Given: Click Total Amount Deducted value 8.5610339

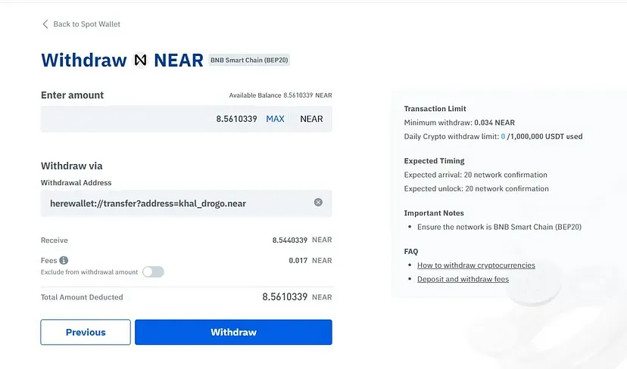Looking at the screenshot, I should tap(285, 297).
